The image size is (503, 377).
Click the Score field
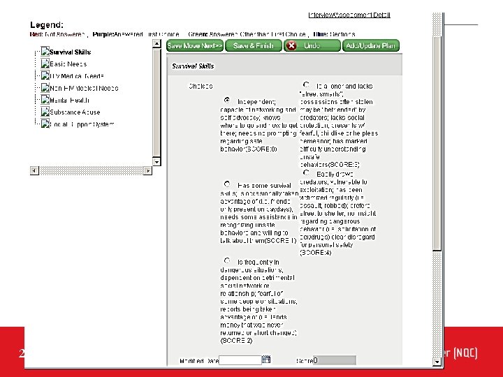click(x=335, y=360)
